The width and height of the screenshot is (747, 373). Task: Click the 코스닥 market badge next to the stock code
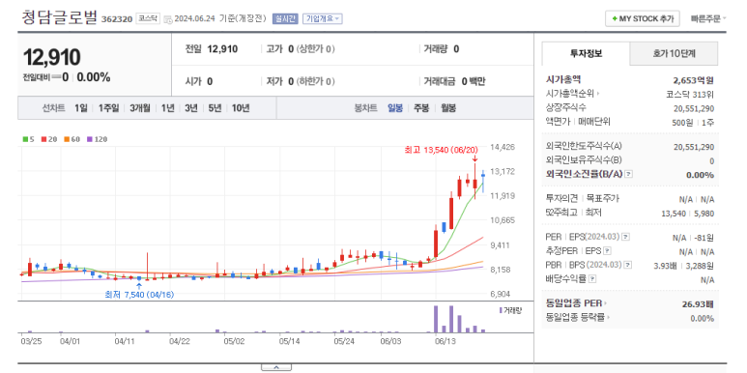(148, 18)
